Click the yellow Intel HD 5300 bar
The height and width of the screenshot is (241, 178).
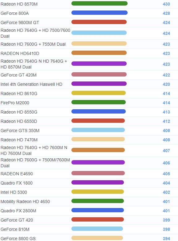[x=98, y=192]
